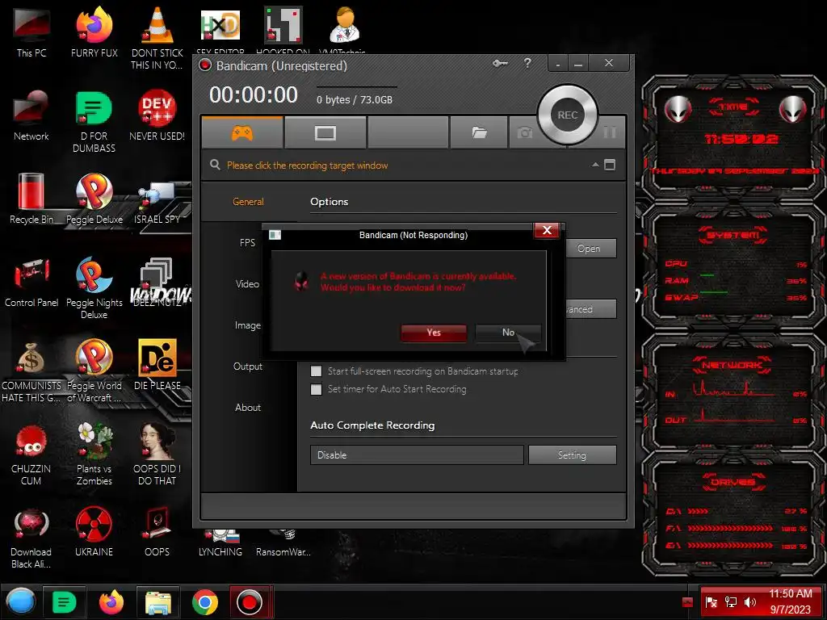Image resolution: width=827 pixels, height=620 pixels.
Task: Select the game recording mode gamepad tab
Action: (242, 132)
